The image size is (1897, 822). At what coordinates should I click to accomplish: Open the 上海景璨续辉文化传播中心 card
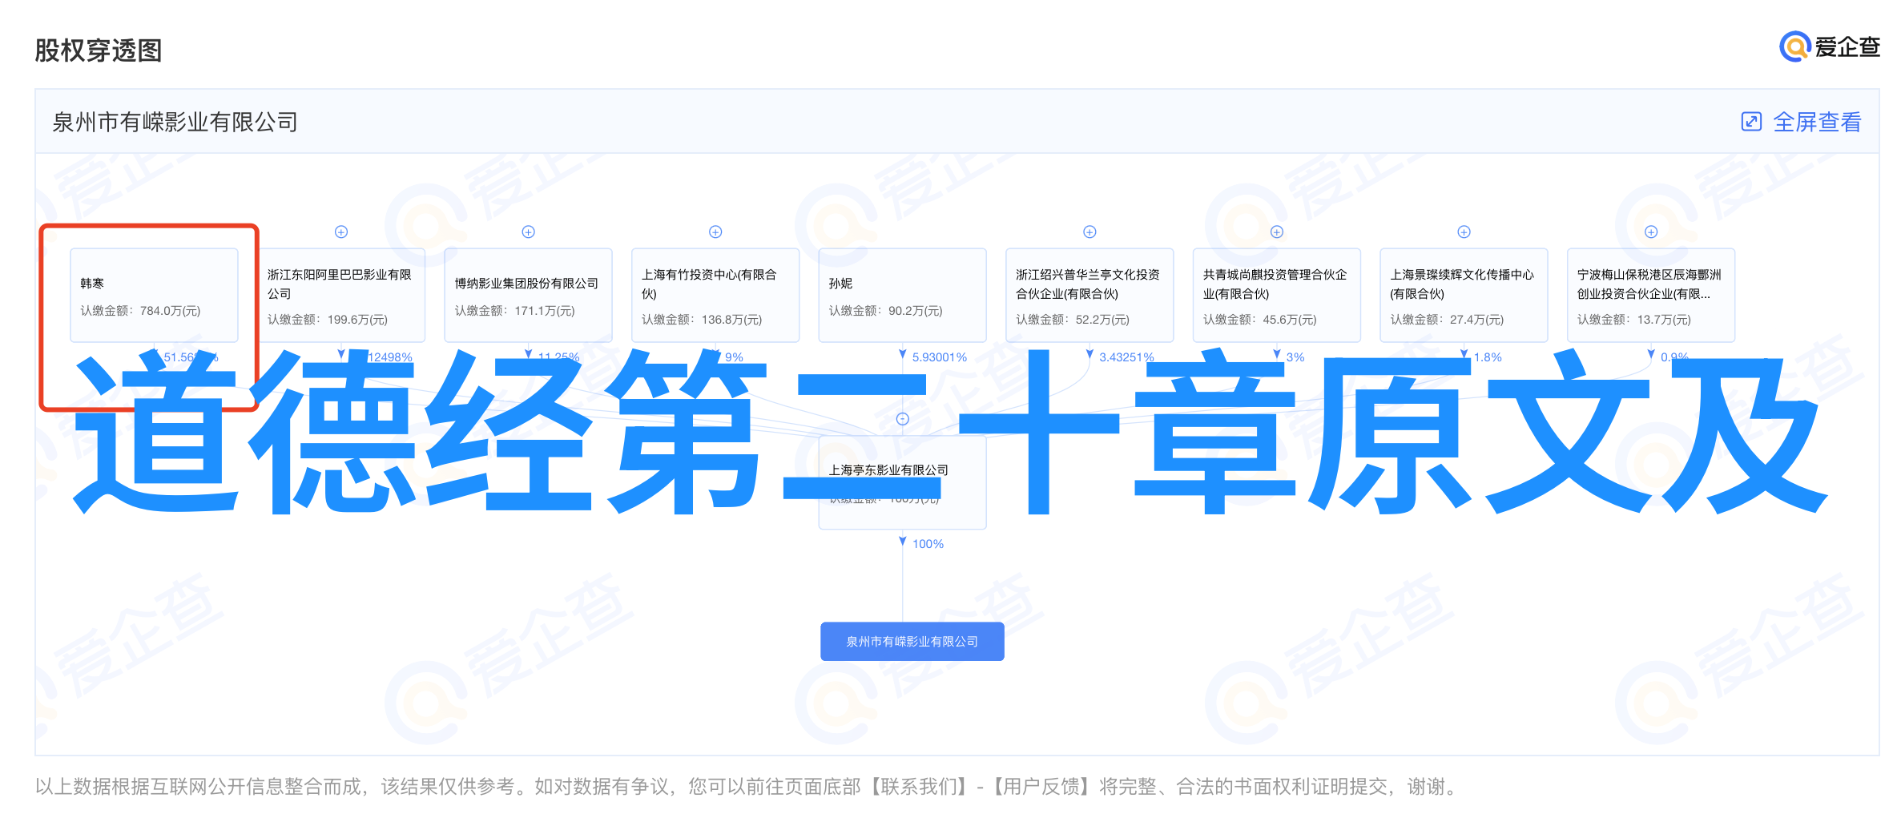tap(1464, 295)
